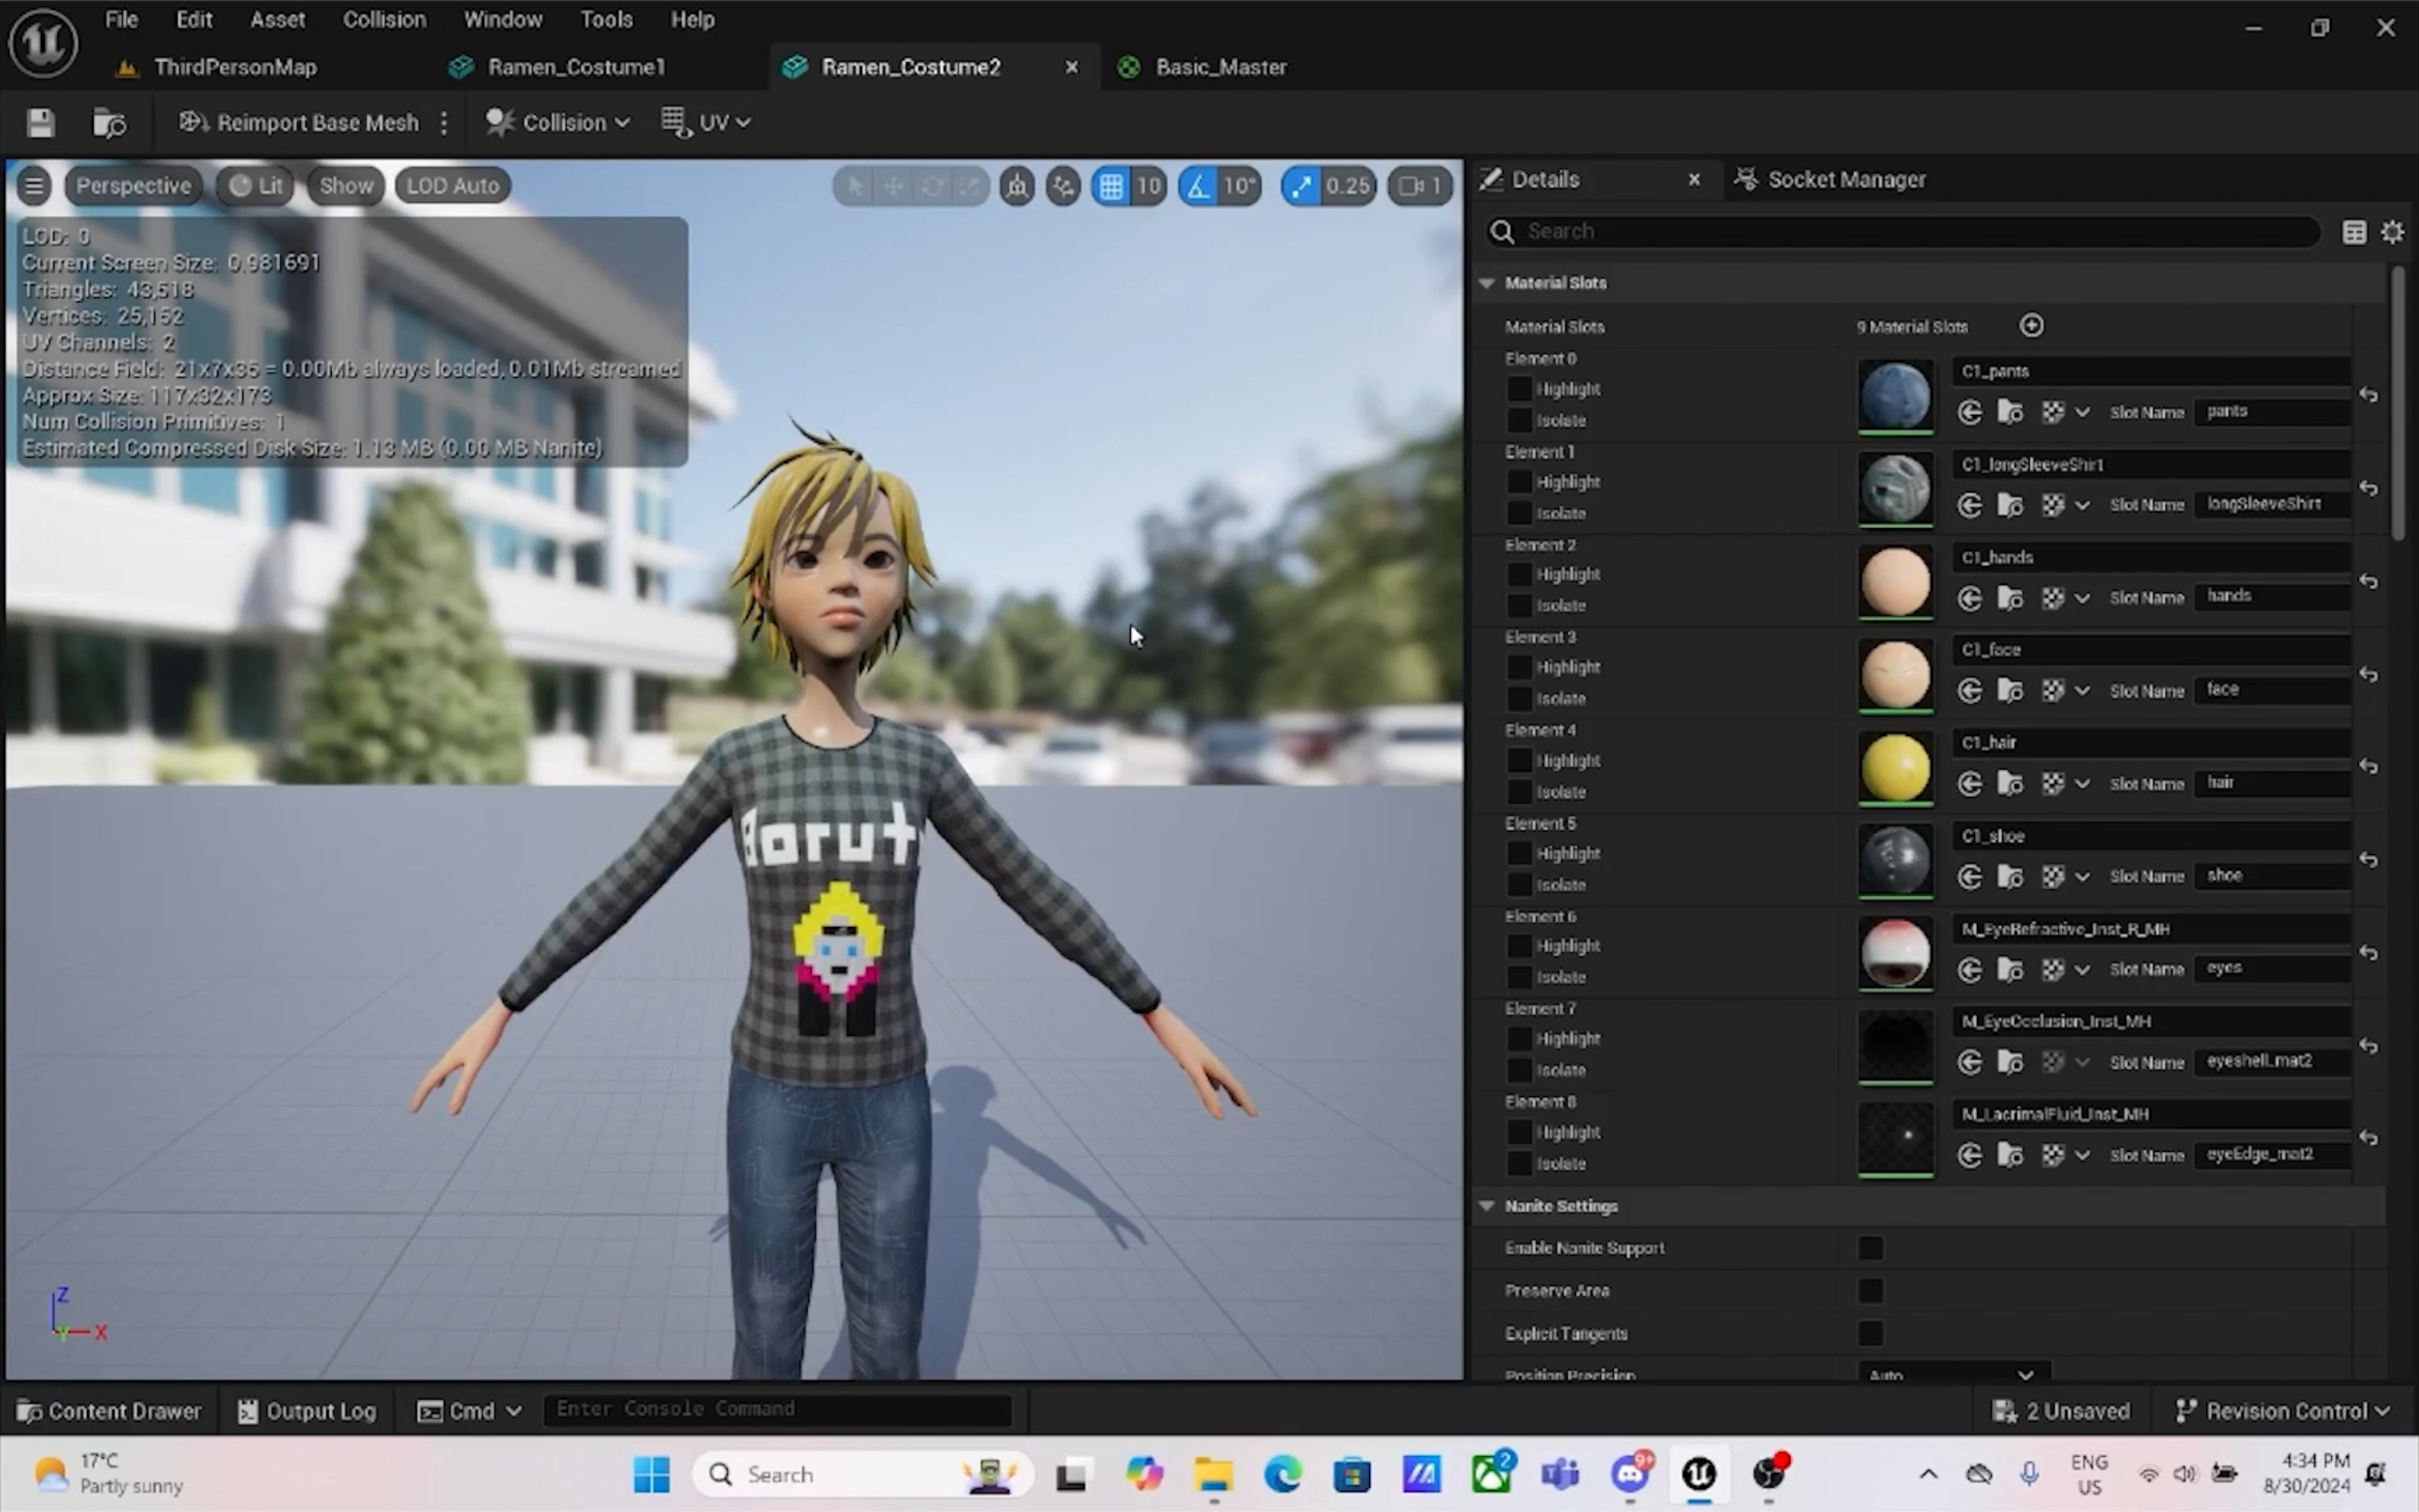The image size is (2419, 1512).
Task: Switch to the Ramen_Costume1 tab
Action: [576, 67]
